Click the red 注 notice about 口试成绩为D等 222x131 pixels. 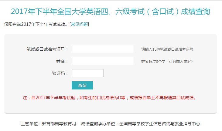[x=109, y=98]
